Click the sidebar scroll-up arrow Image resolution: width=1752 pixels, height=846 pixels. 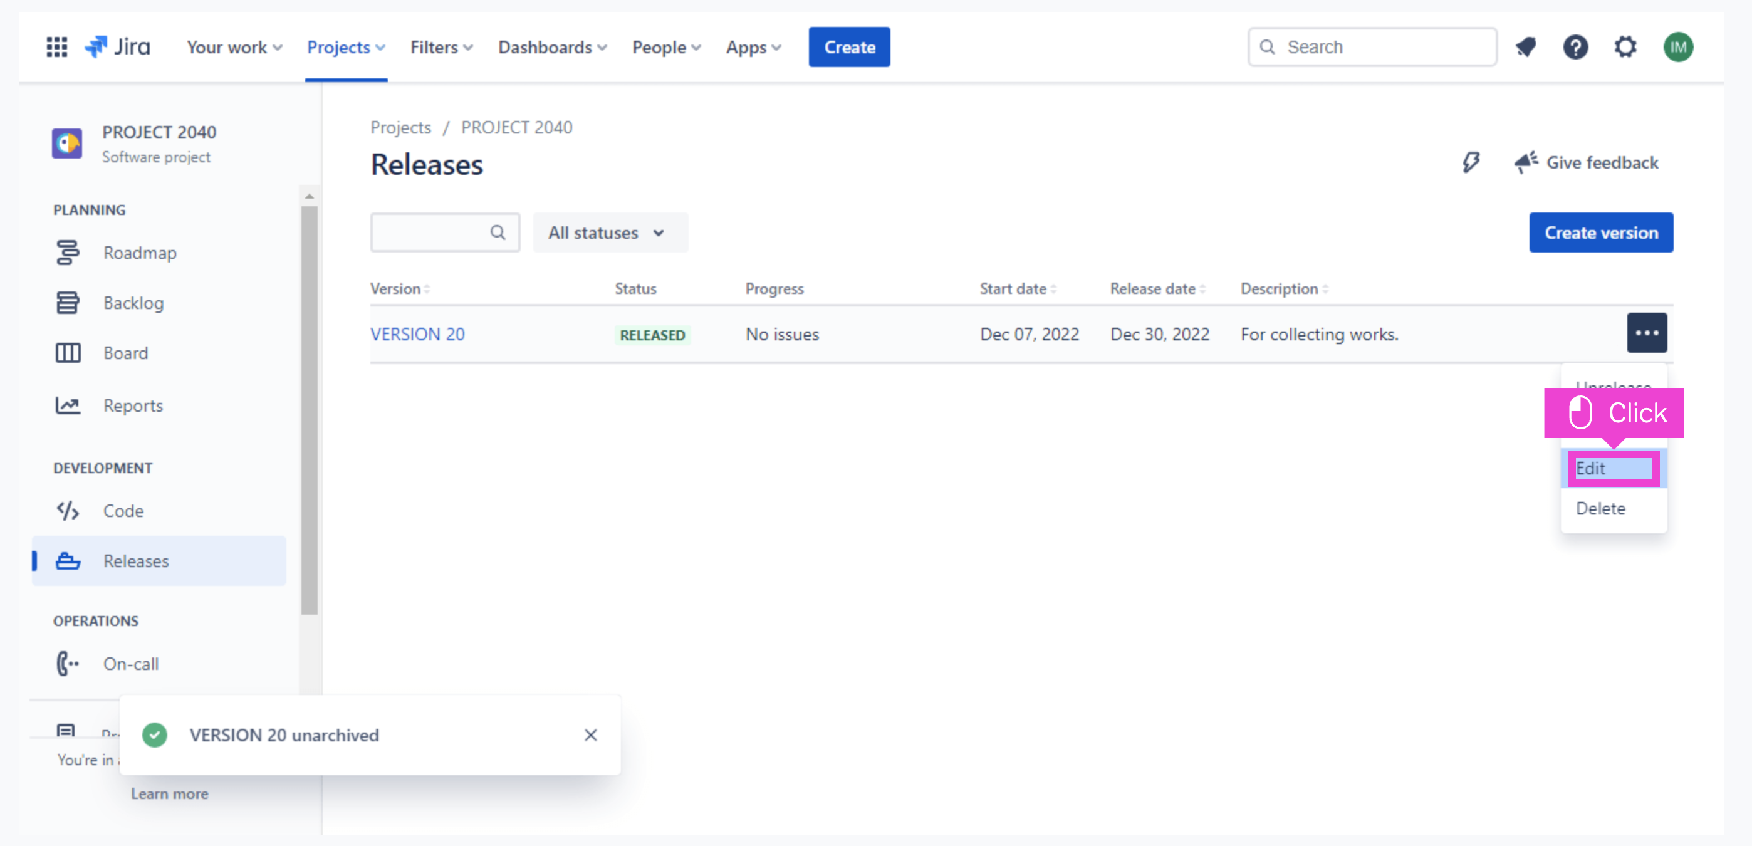point(310,197)
